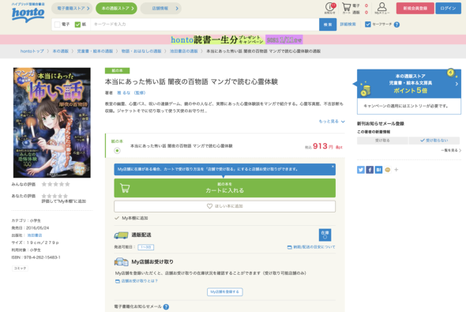Click the ログイン button

point(448,9)
